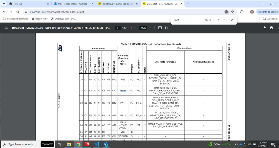
Task: Click the 100% zoom level field
Action: coord(143,28)
